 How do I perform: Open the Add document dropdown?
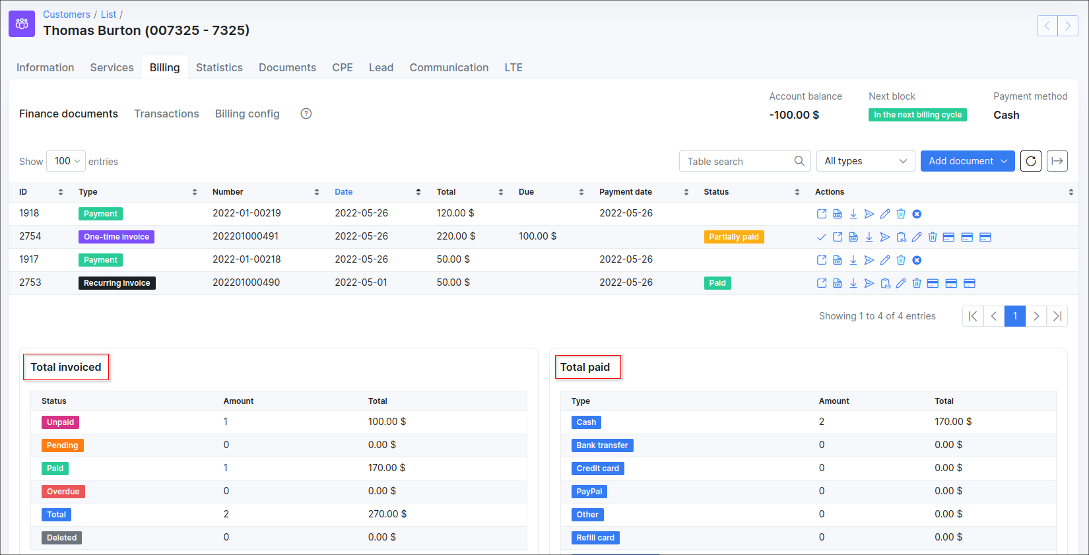point(967,161)
